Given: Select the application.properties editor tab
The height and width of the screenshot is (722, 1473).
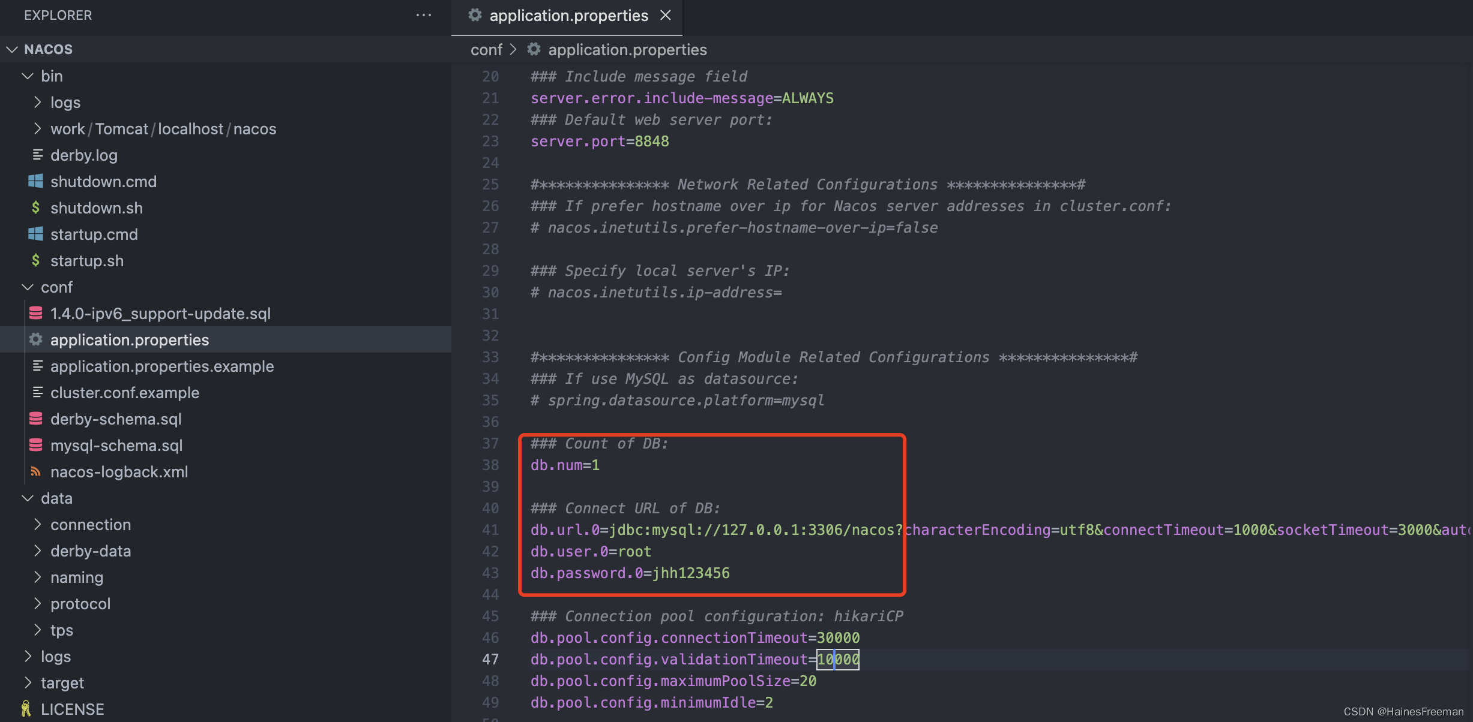Looking at the screenshot, I should pos(568,16).
